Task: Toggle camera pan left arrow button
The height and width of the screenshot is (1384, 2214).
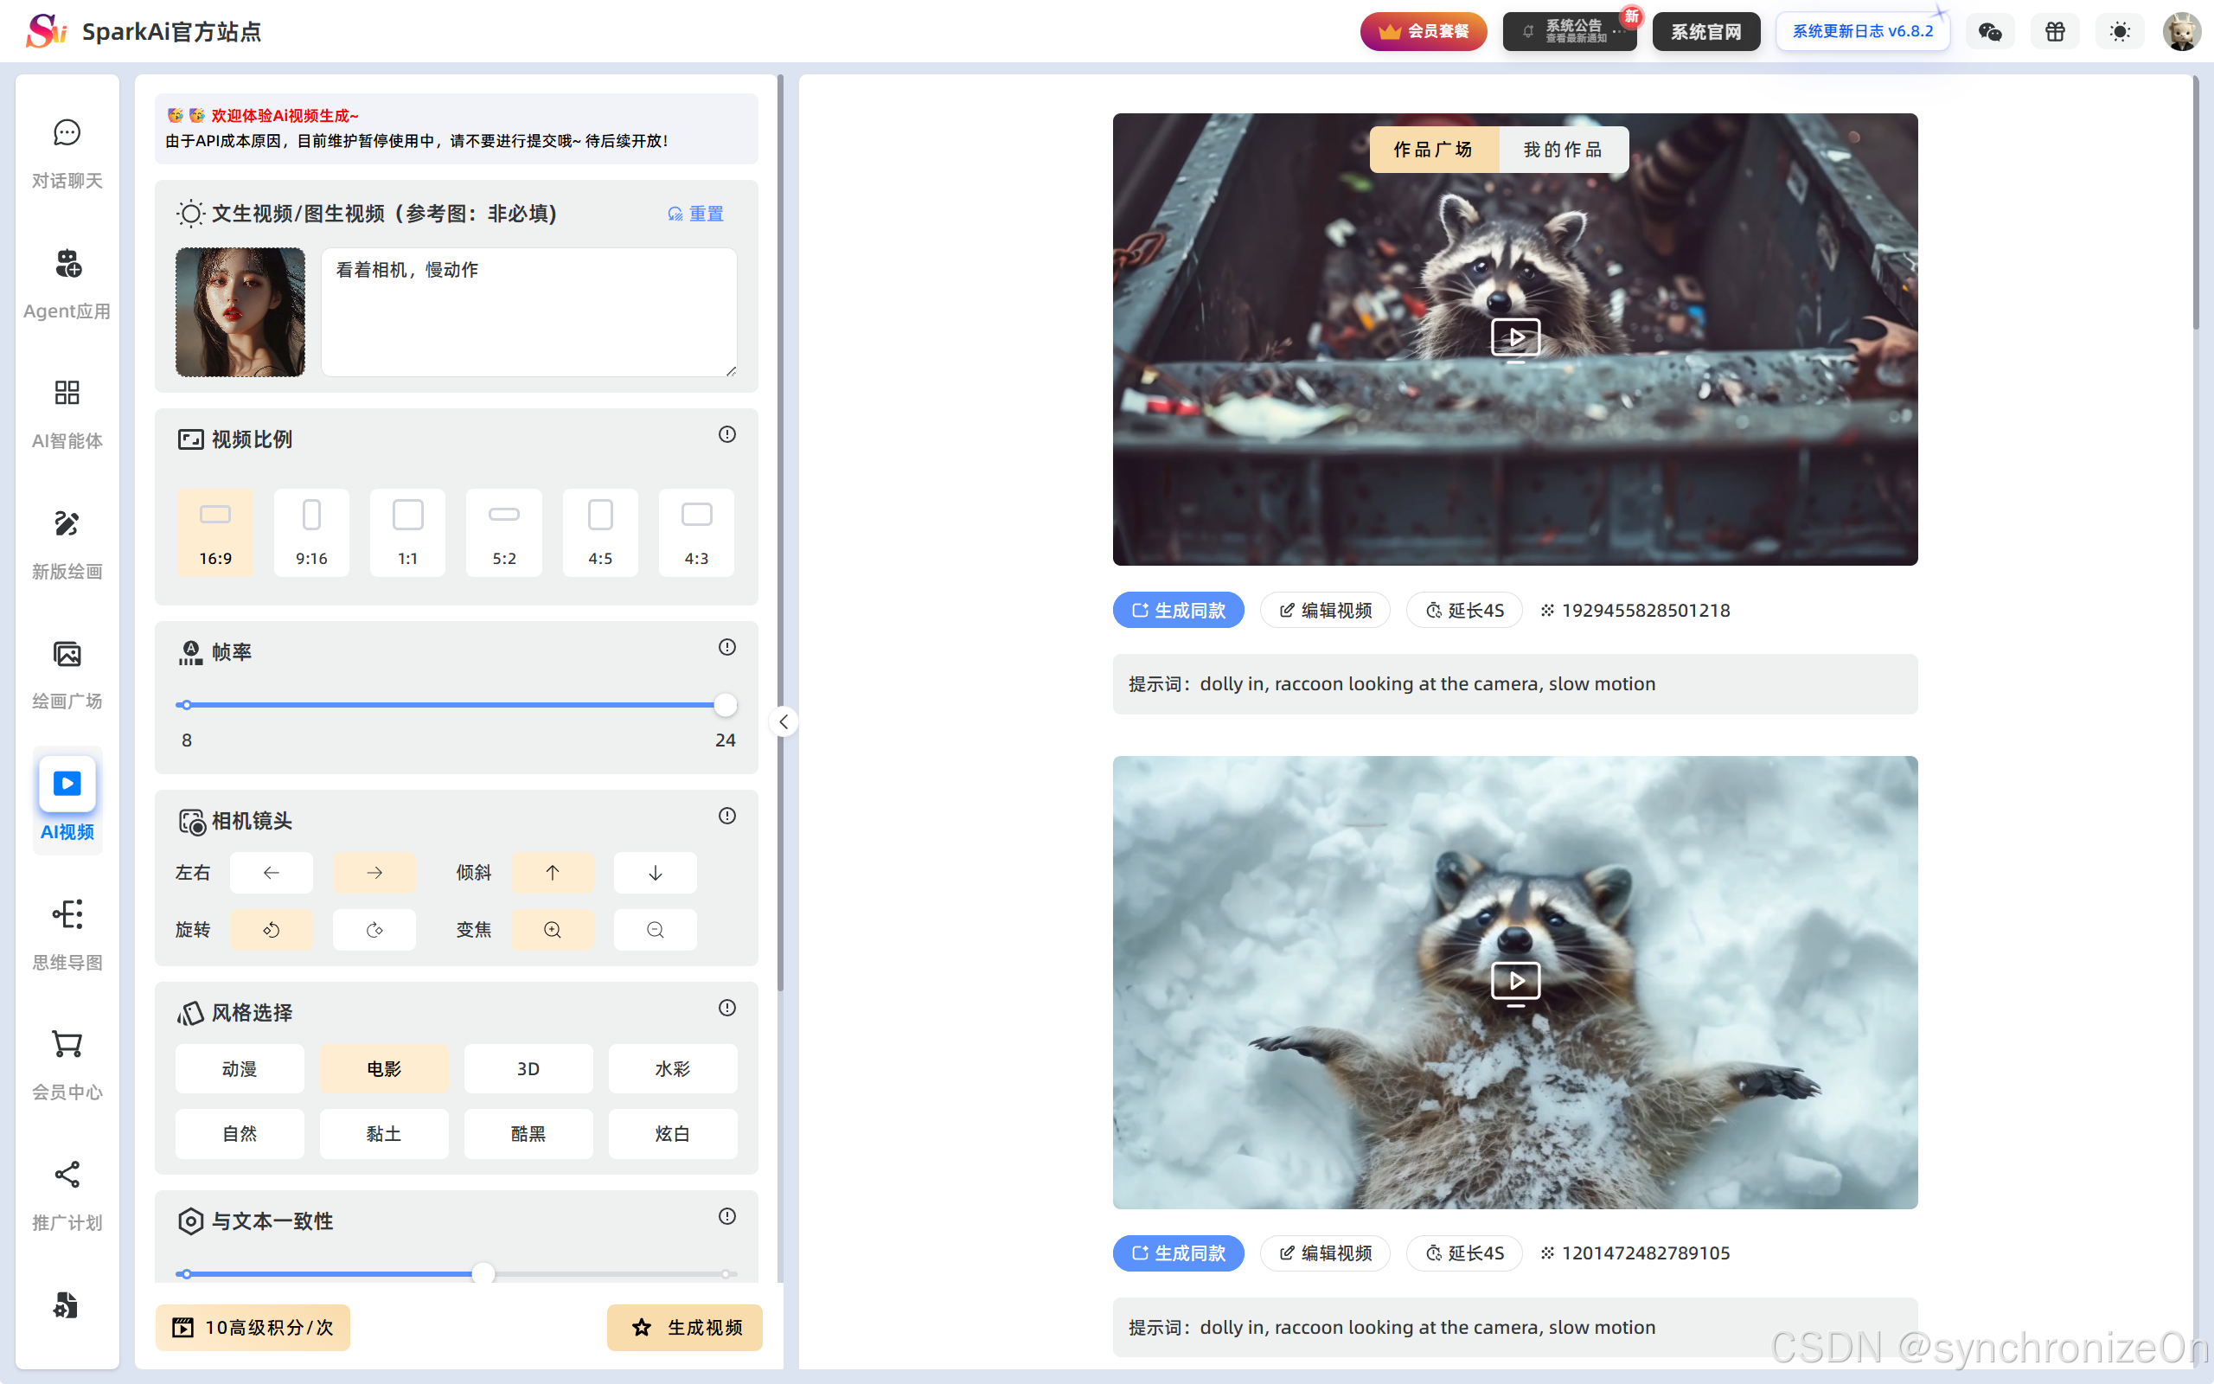Action: (271, 872)
